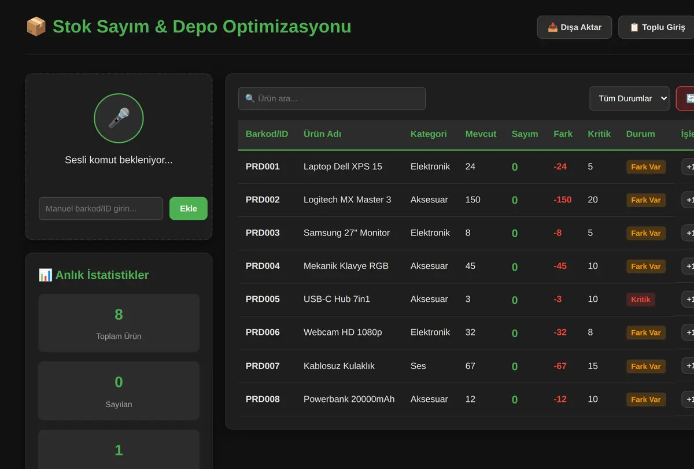This screenshot has width=694, height=469.
Task: Open the Tüm Durumlar dropdown
Action: click(629, 98)
